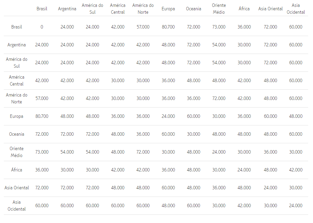The width and height of the screenshot is (313, 223).
Task: Click the Asia Oriental row label
Action: (x=16, y=188)
